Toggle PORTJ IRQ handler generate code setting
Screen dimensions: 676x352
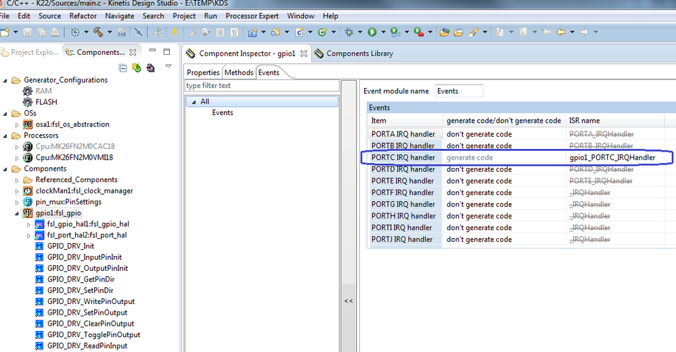click(503, 240)
